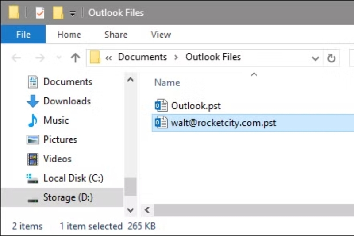Switch to the Share ribbon tab
Image resolution: width=354 pixels, height=236 pixels.
(115, 35)
